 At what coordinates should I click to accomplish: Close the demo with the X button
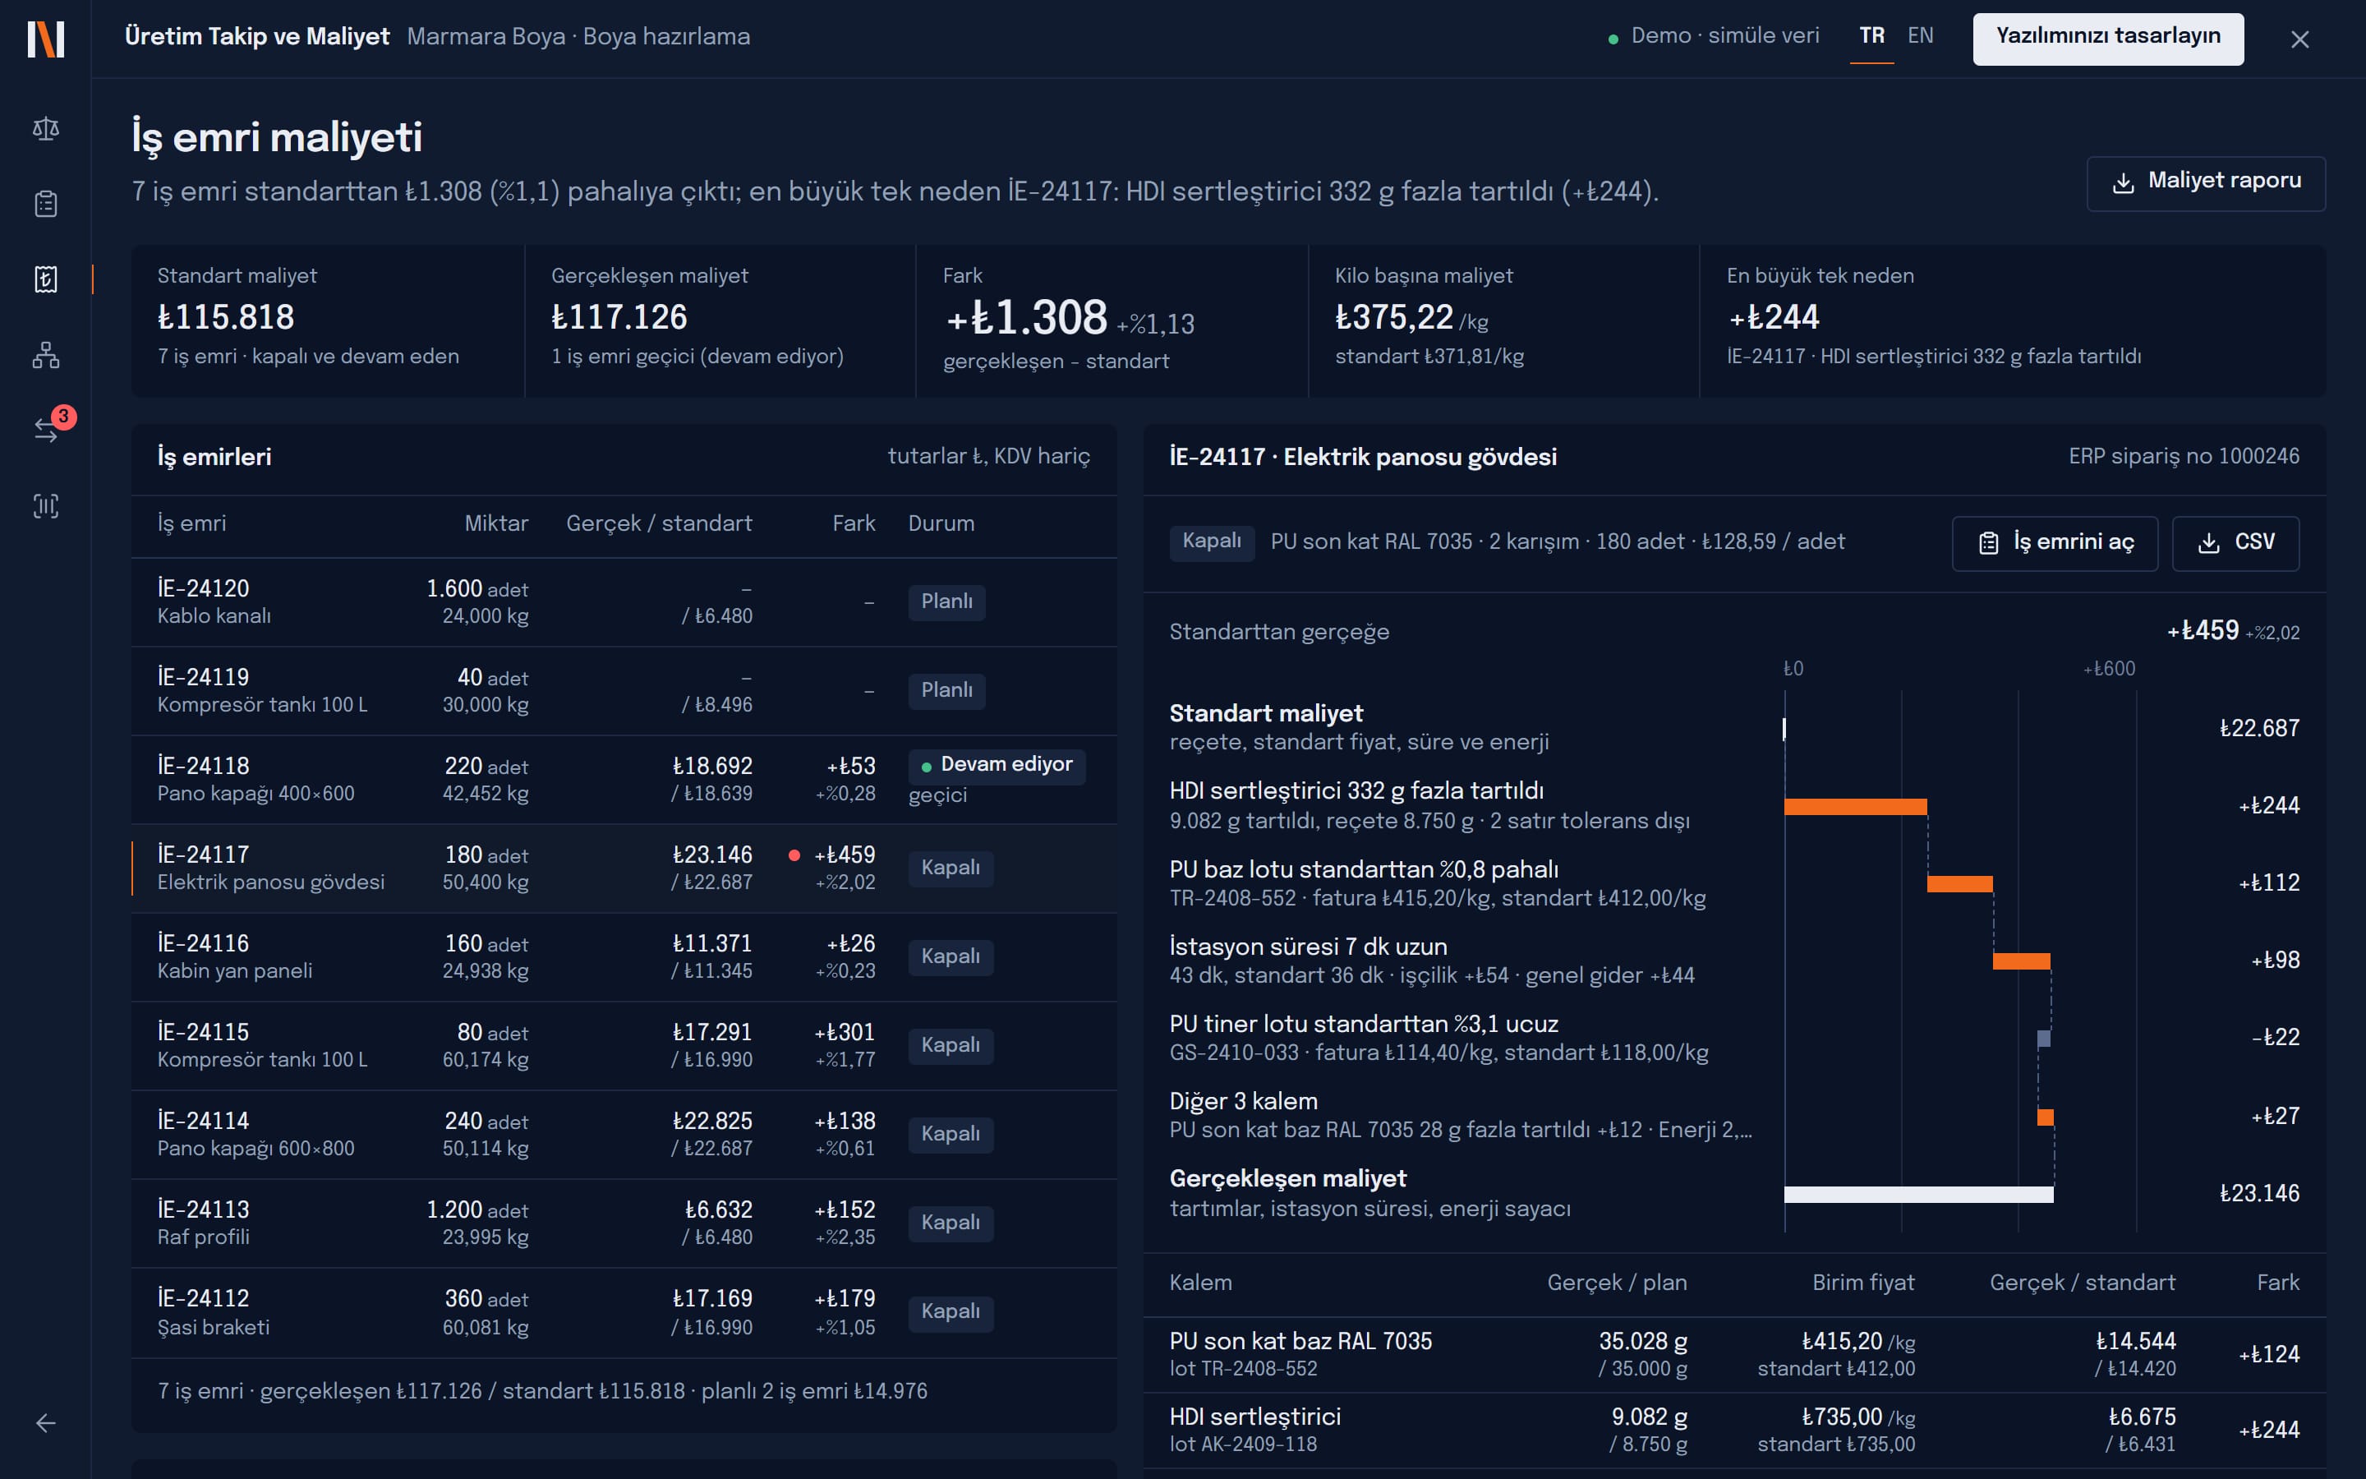coord(2299,39)
